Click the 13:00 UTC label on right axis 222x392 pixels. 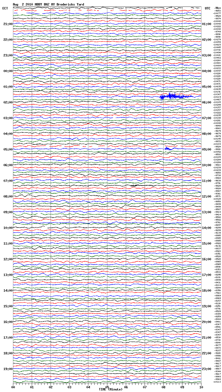[207, 212]
